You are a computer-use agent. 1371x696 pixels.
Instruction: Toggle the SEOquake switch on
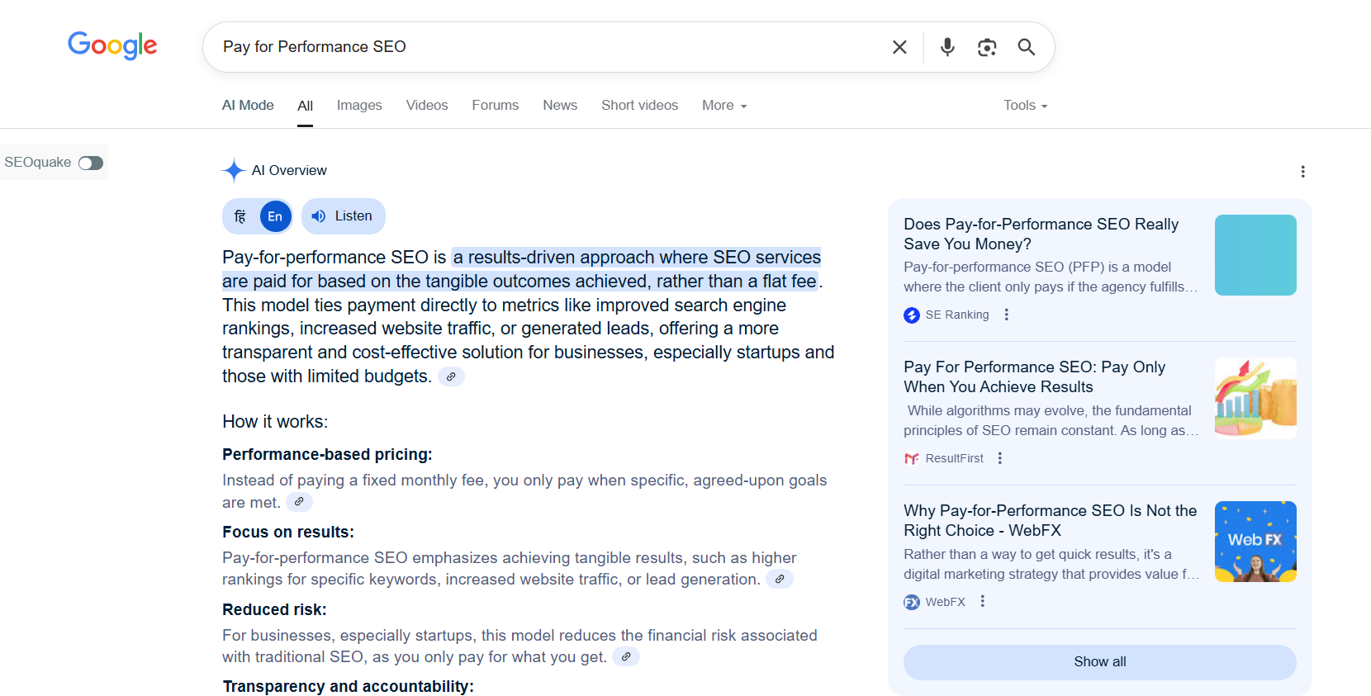[91, 163]
